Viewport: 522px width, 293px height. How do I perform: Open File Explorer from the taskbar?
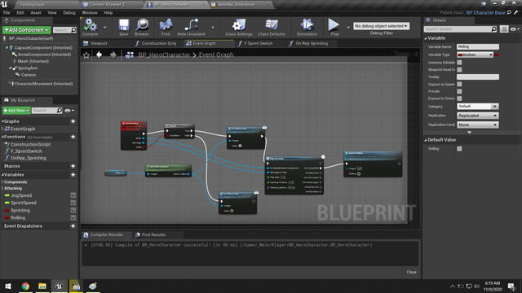42,286
